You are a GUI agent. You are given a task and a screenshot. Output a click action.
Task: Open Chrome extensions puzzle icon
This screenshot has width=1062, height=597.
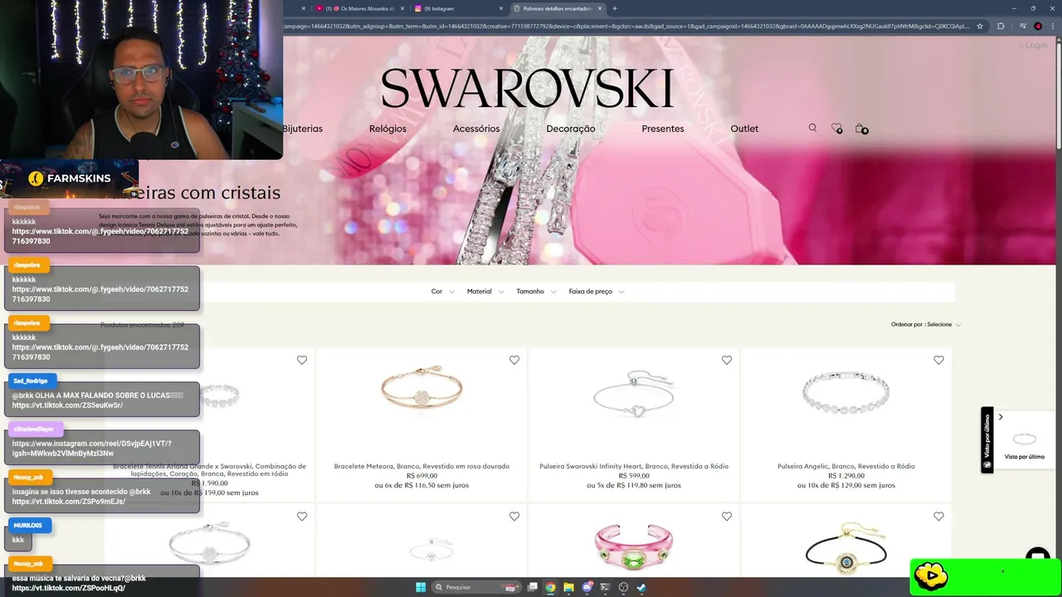1001,26
